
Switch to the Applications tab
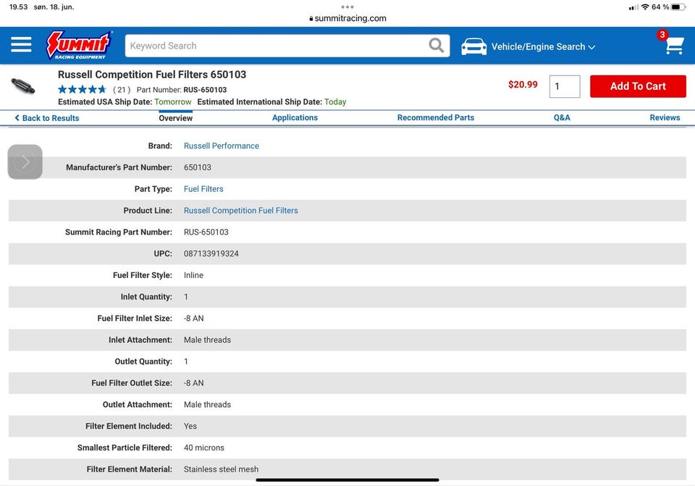pyautogui.click(x=295, y=117)
